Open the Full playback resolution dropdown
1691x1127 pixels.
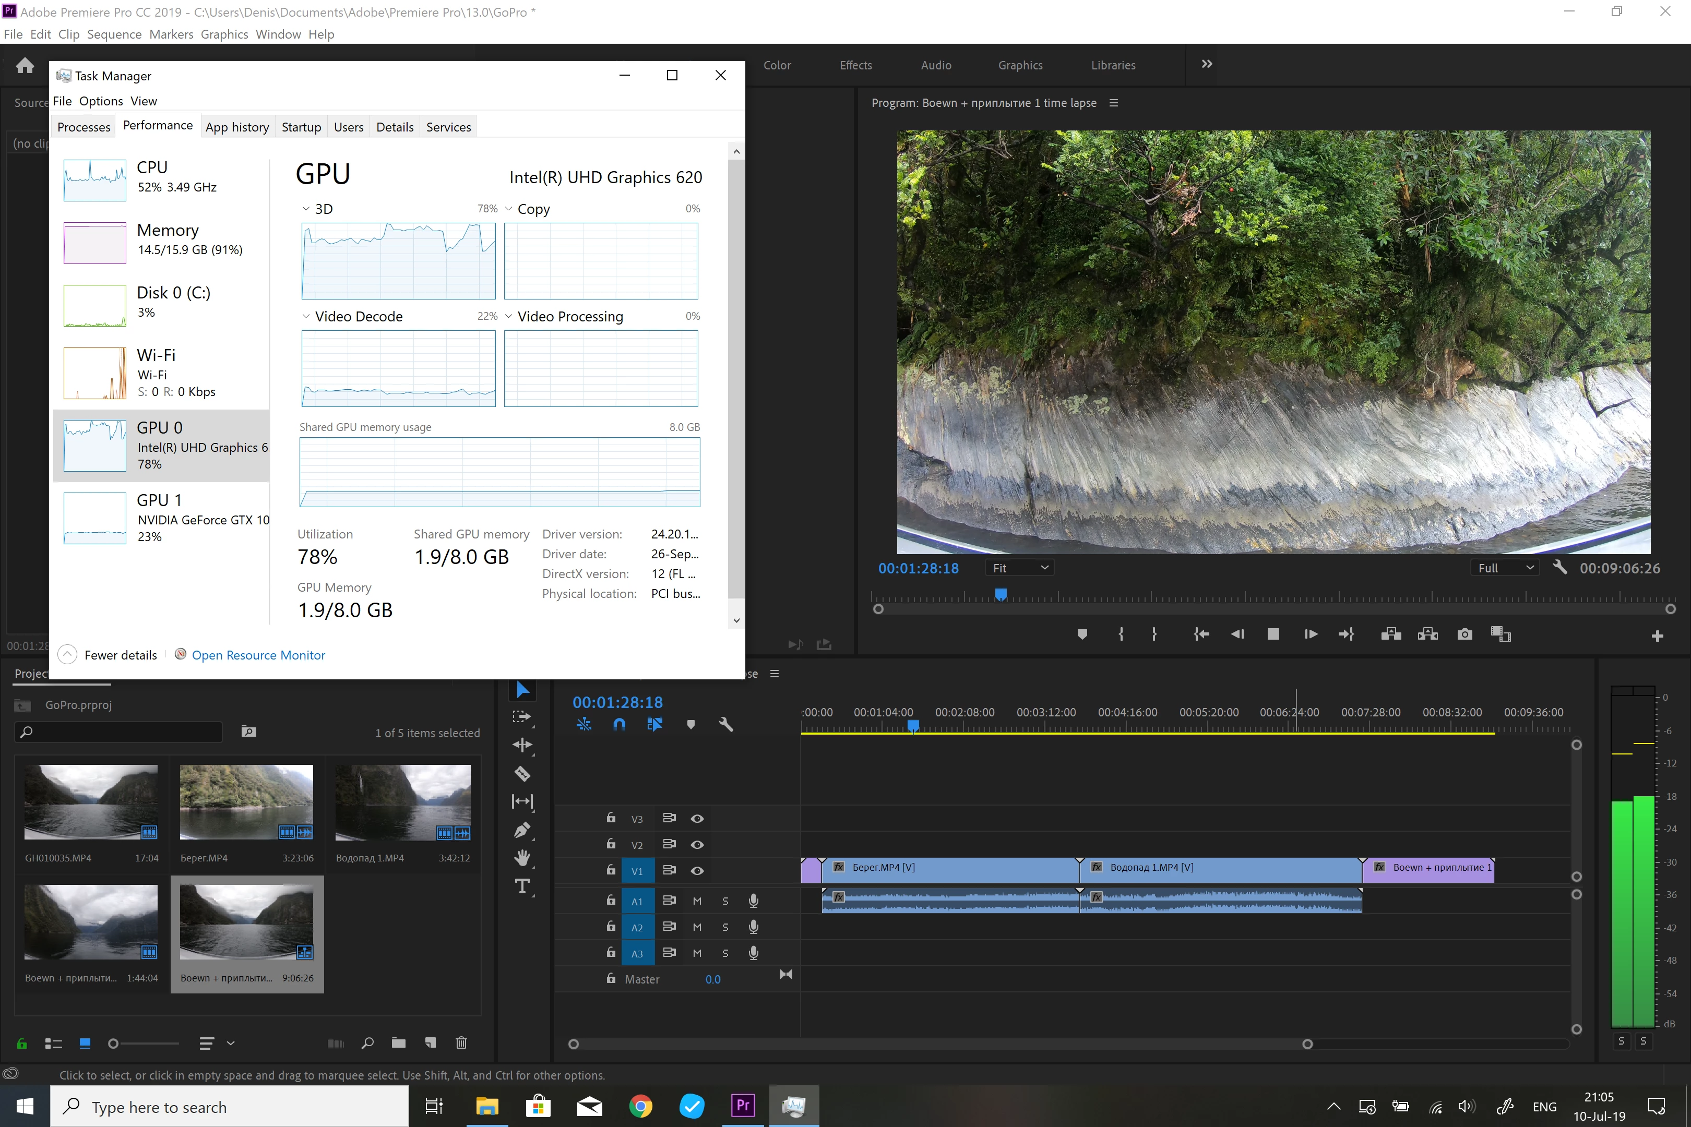click(x=1506, y=568)
